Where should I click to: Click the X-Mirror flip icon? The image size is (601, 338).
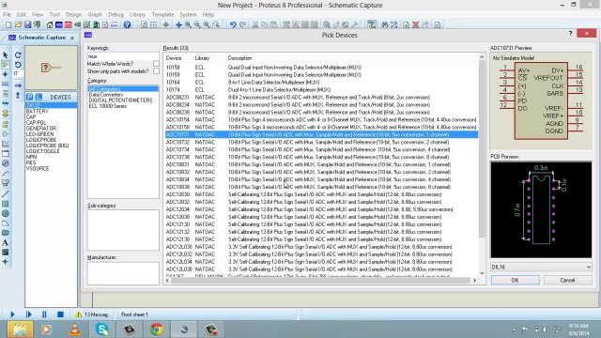[18, 85]
